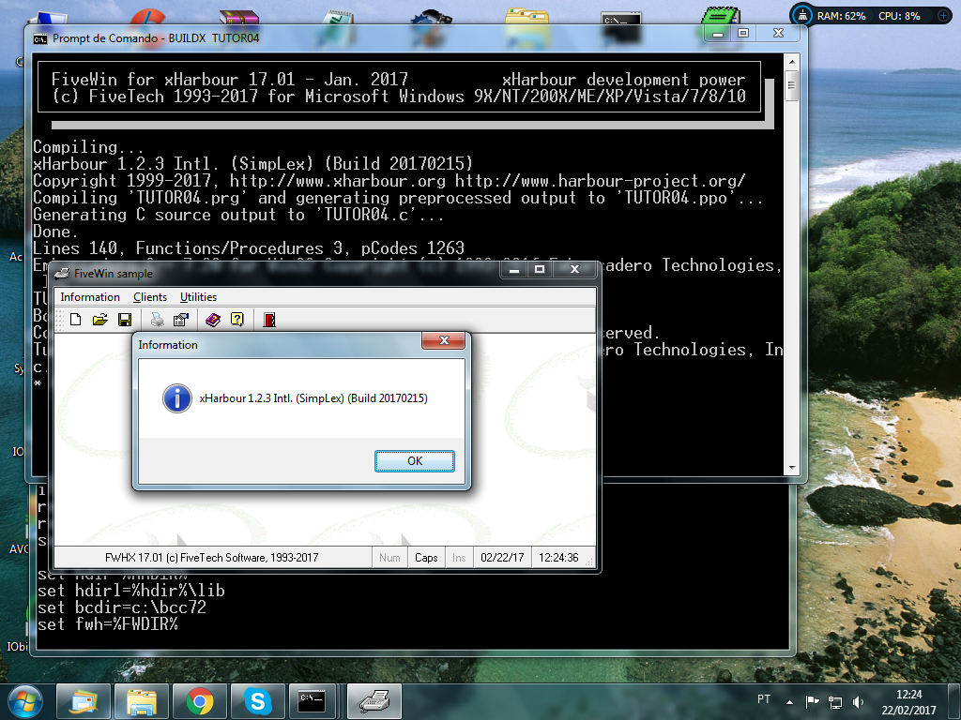Viewport: 961px width, 720px height.
Task: Click the volume speaker tray icon
Action: click(858, 701)
